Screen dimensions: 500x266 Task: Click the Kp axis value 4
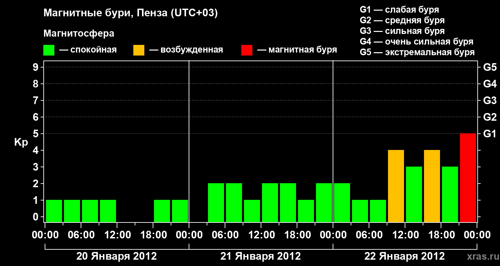point(36,150)
